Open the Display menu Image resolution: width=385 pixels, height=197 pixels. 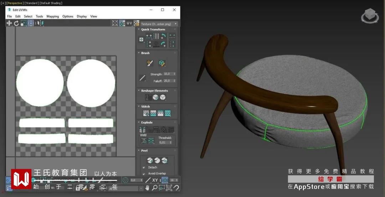click(x=82, y=16)
